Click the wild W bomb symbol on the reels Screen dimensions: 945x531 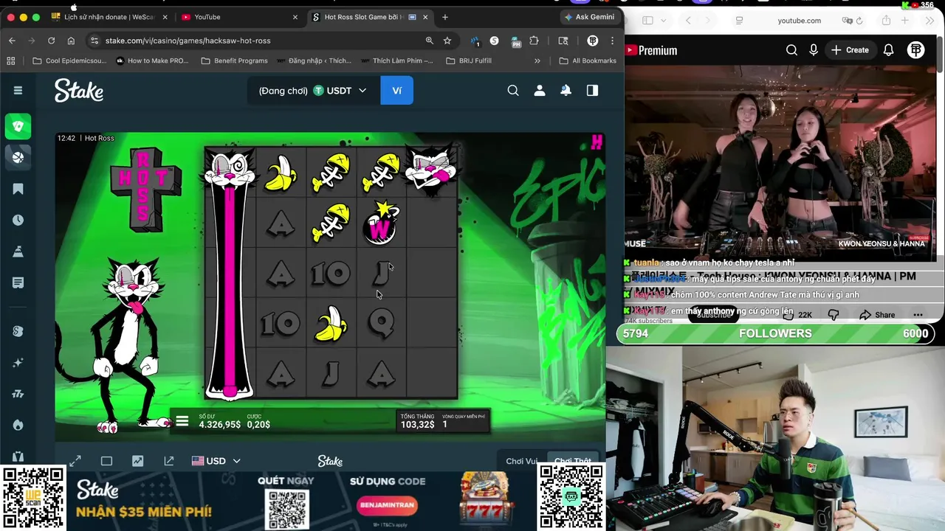[x=381, y=223]
